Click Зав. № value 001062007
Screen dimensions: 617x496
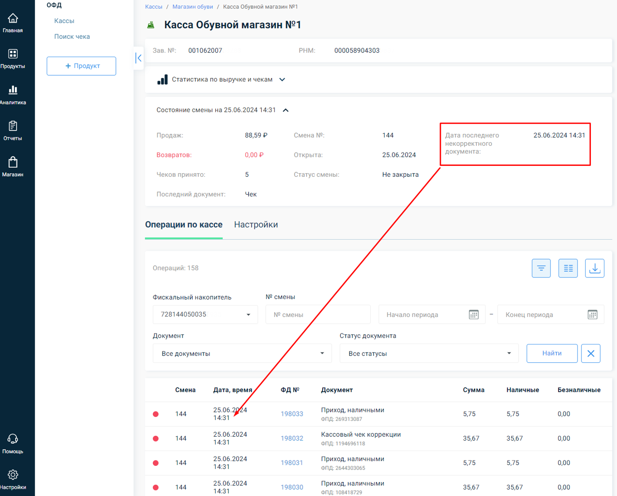[205, 50]
